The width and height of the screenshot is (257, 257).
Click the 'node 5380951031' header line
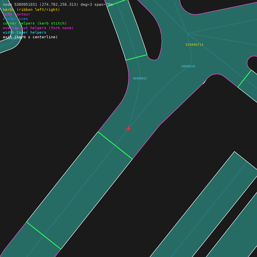coord(58,5)
